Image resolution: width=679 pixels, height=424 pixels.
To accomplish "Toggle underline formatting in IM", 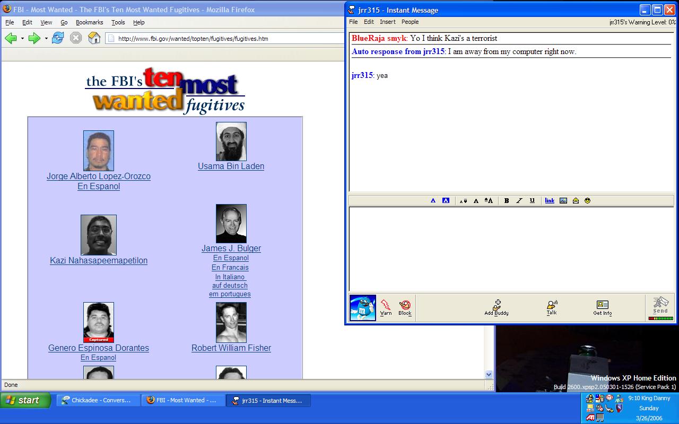I will point(532,200).
